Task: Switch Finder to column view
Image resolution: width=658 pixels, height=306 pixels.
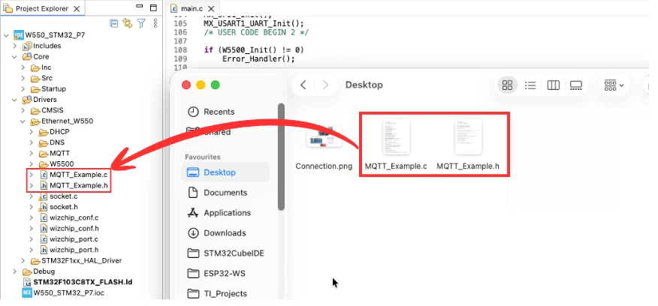Action: 553,85
